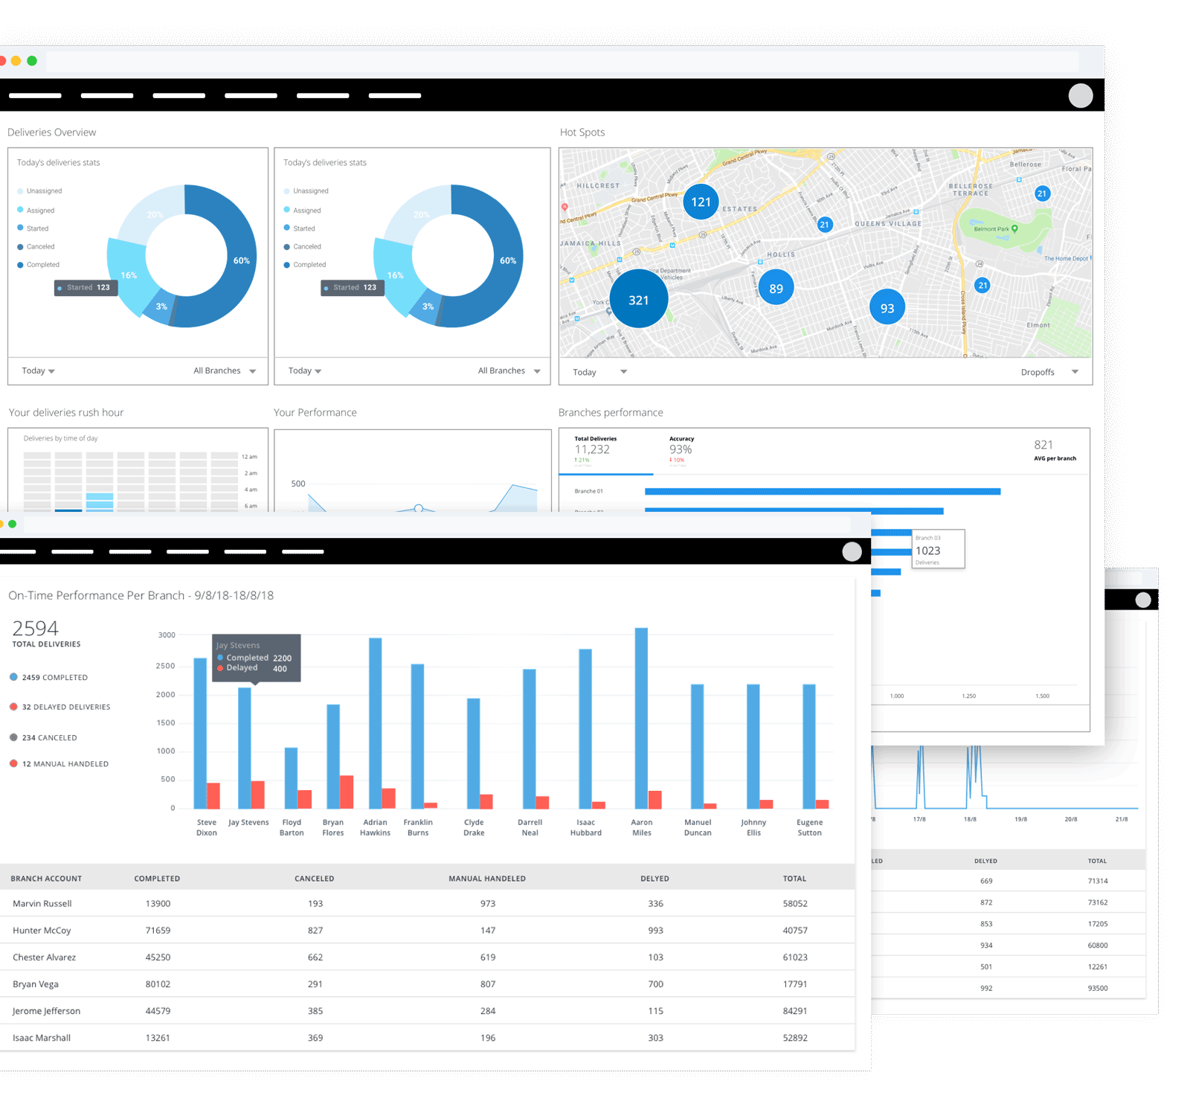1190x1116 pixels.
Task: Select the Accuracy tab in Branches performance
Action: [x=682, y=449]
